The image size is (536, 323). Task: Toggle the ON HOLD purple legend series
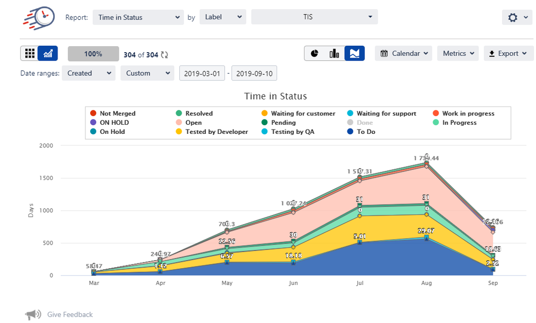(x=110, y=123)
